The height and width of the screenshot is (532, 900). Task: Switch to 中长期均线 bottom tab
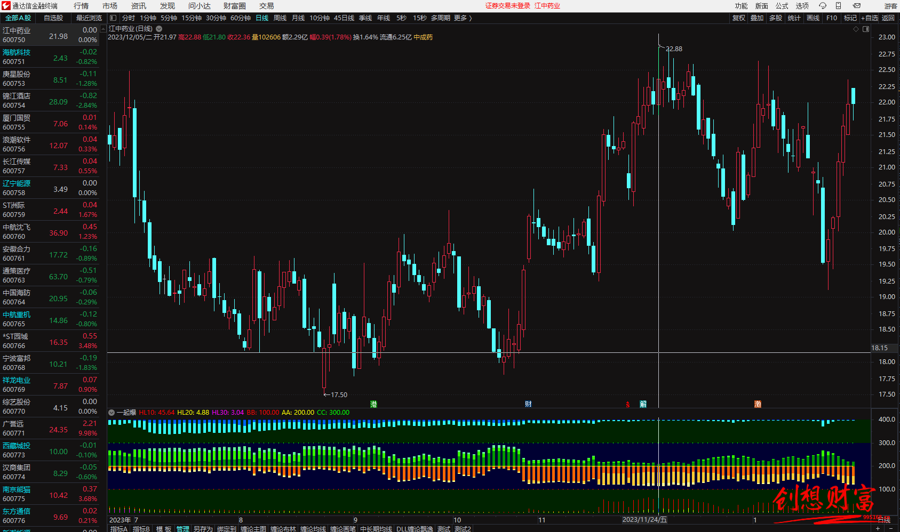click(376, 529)
